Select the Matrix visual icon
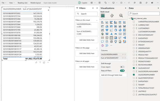 (x=116, y=38)
